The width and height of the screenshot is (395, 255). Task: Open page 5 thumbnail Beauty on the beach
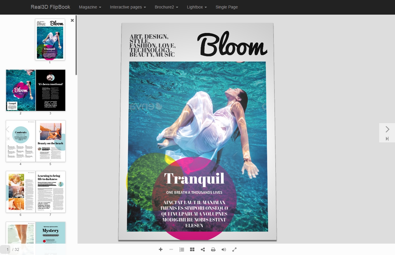point(50,141)
